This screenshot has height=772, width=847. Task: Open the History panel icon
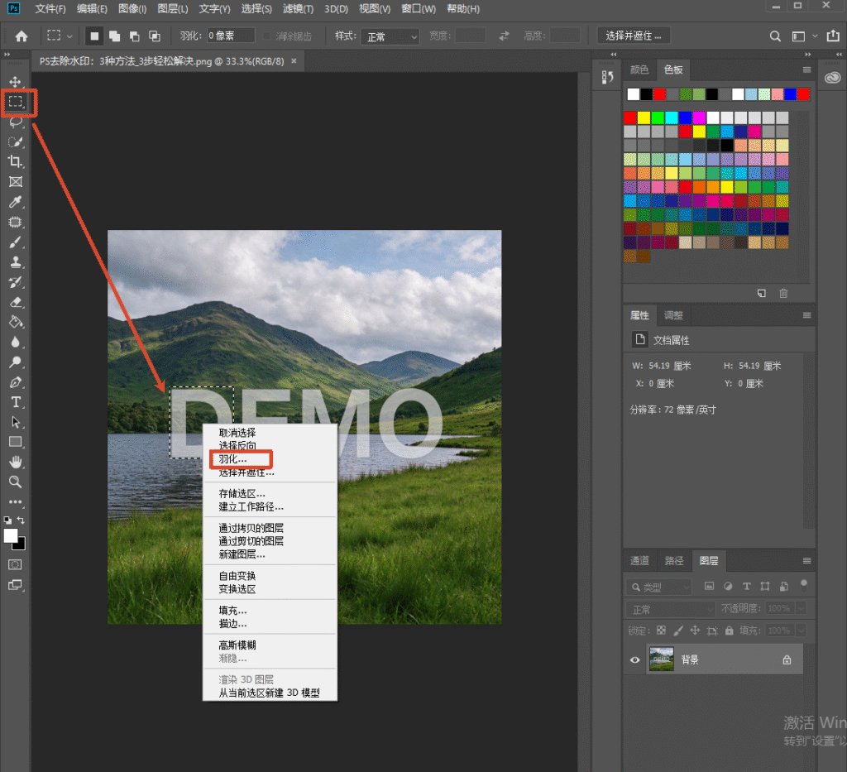[x=607, y=77]
